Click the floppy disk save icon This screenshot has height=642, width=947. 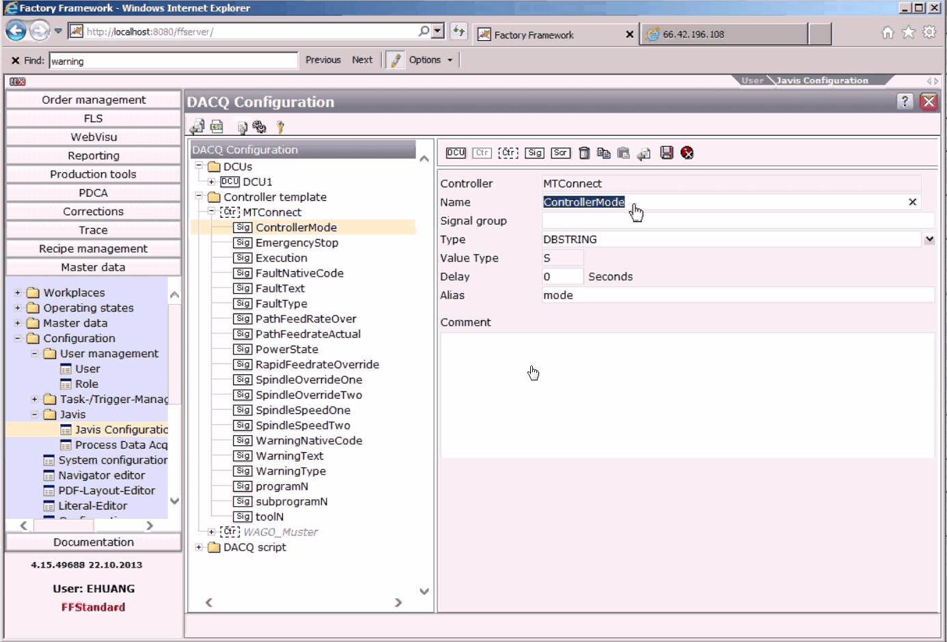point(667,153)
